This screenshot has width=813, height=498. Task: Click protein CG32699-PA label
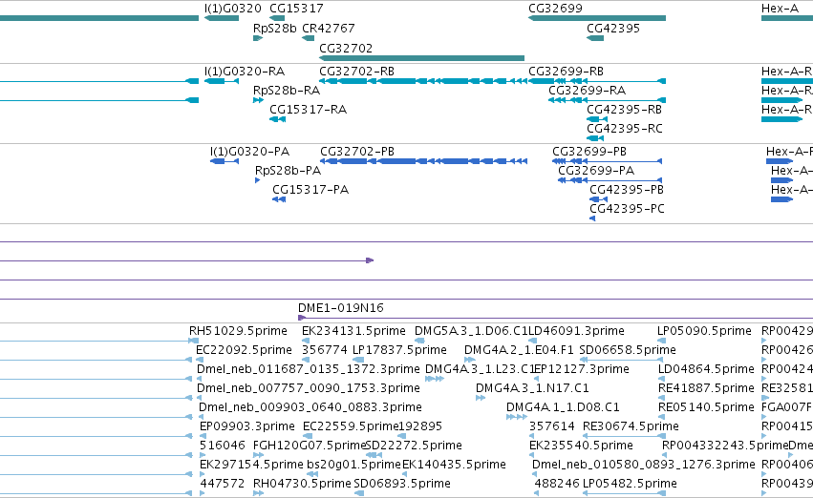[x=596, y=171]
